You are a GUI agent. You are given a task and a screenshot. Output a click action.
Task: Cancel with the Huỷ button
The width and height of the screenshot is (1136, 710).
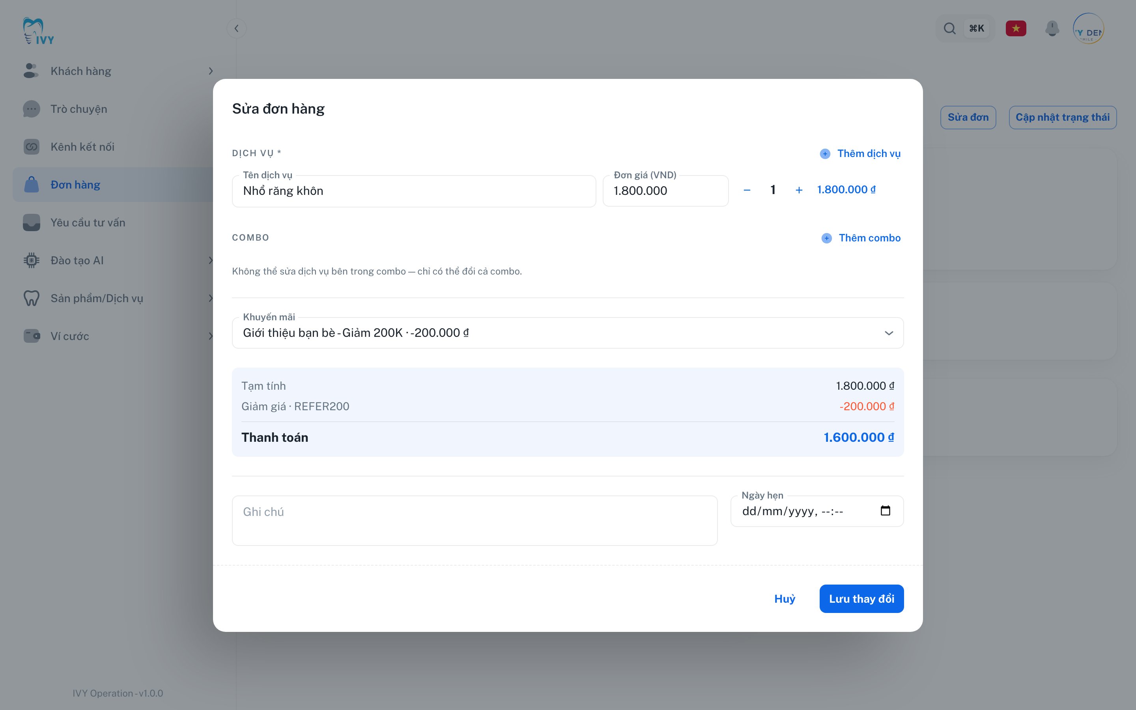coord(785,599)
